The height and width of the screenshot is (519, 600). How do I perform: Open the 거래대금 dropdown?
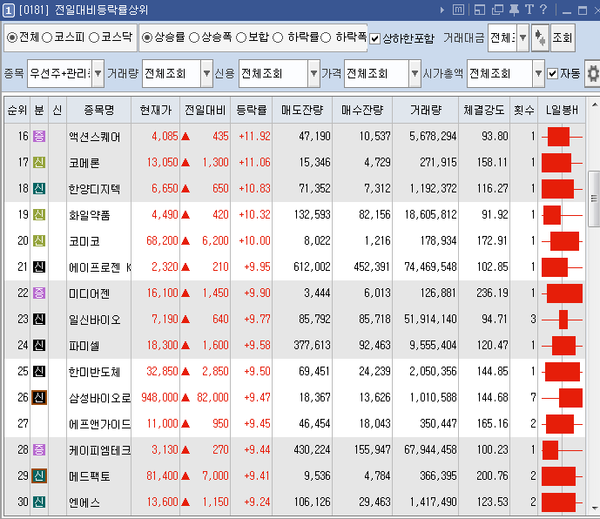point(523,37)
